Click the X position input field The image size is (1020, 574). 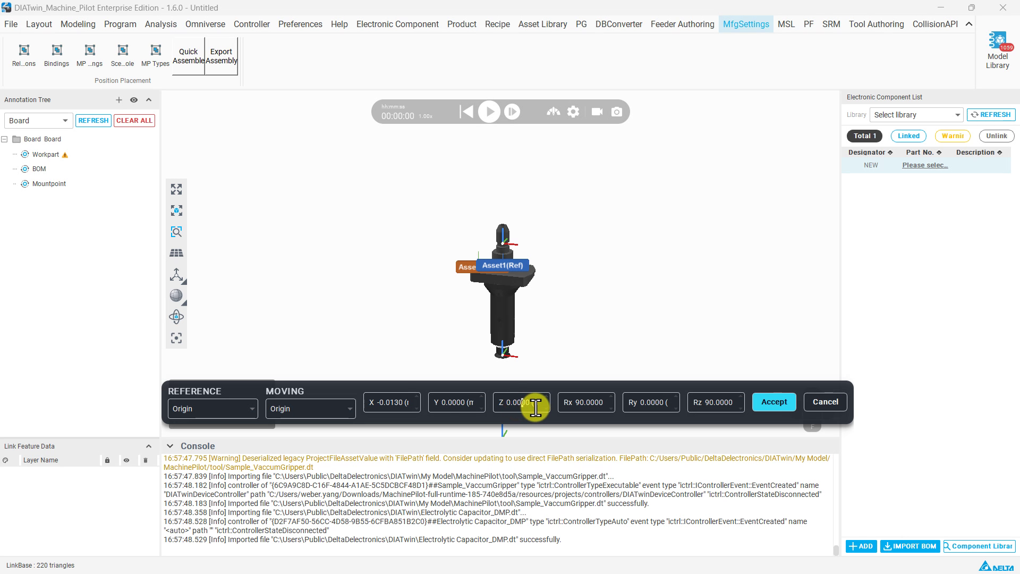[x=392, y=402]
